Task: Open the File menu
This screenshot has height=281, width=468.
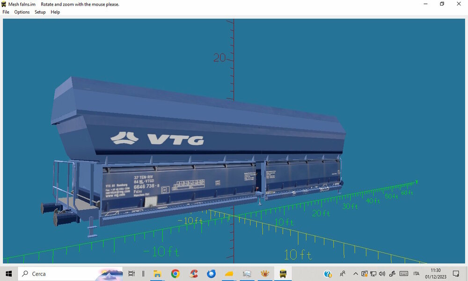Action: [6, 12]
